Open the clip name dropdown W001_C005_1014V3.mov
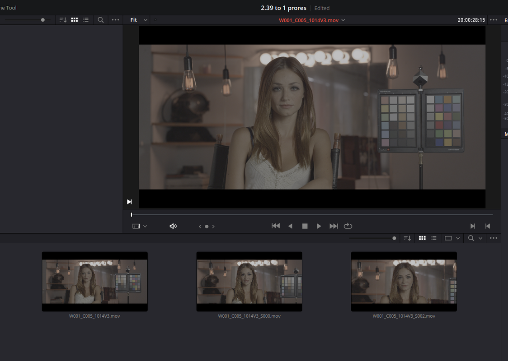Viewport: 508px width, 361px height. click(312, 20)
